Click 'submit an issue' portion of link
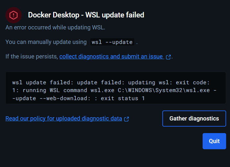The height and width of the screenshot is (167, 230). pos(142,57)
